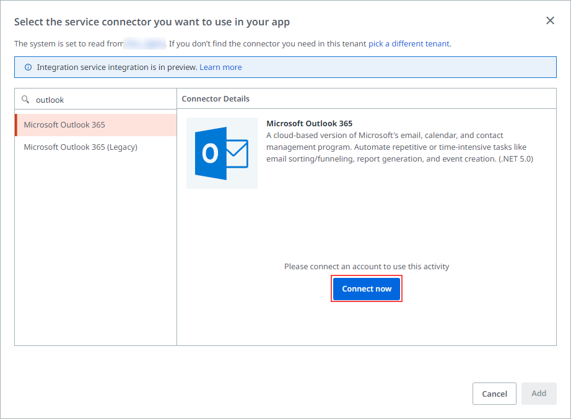Click the Outlook logo thumbnail
The height and width of the screenshot is (419, 571).
(x=222, y=153)
